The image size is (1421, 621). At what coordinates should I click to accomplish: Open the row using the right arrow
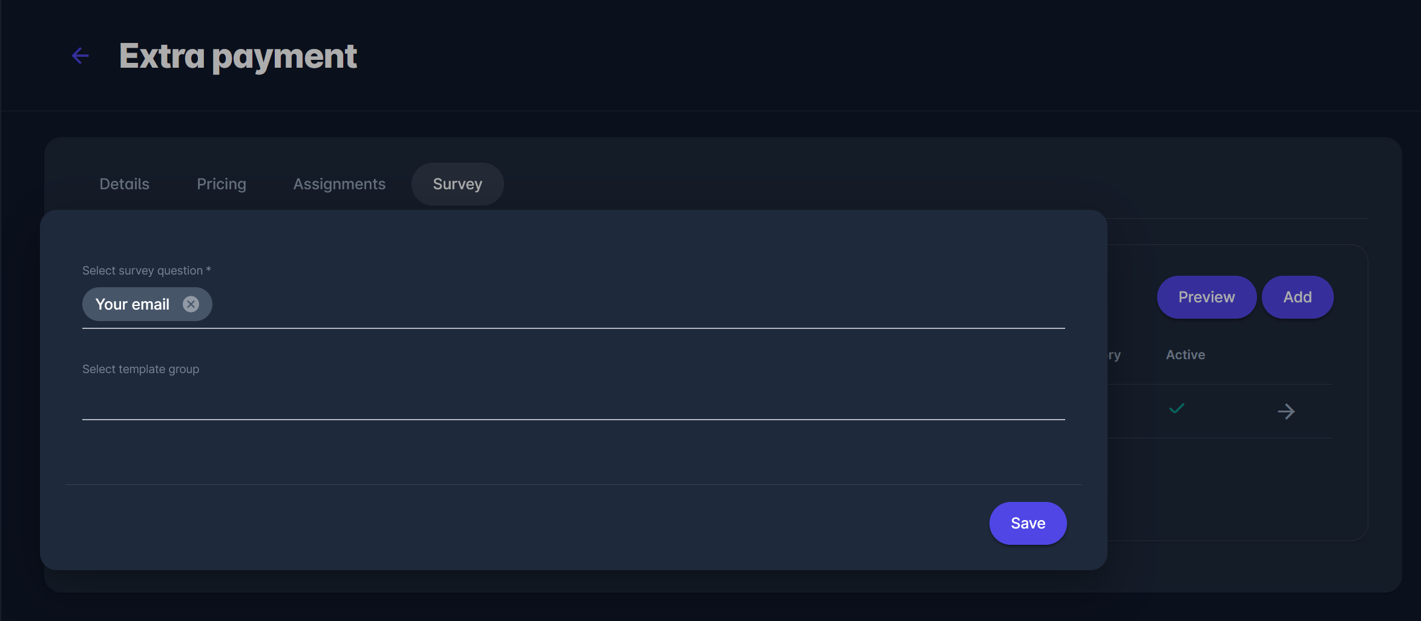tap(1286, 412)
